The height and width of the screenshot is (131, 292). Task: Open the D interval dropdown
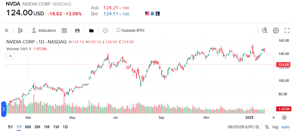[7, 31]
